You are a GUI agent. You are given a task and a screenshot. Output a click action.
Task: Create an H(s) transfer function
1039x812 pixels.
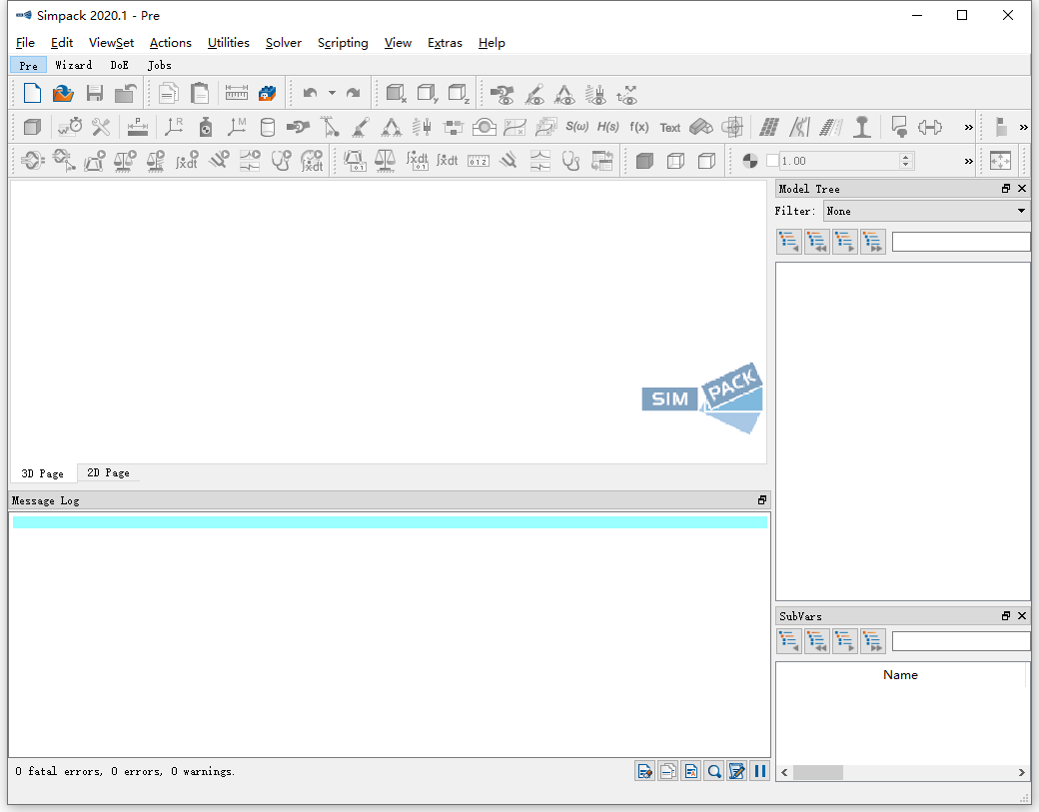pyautogui.click(x=607, y=127)
